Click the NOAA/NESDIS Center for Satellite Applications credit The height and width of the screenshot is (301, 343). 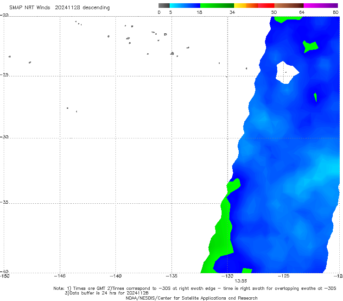click(191, 298)
